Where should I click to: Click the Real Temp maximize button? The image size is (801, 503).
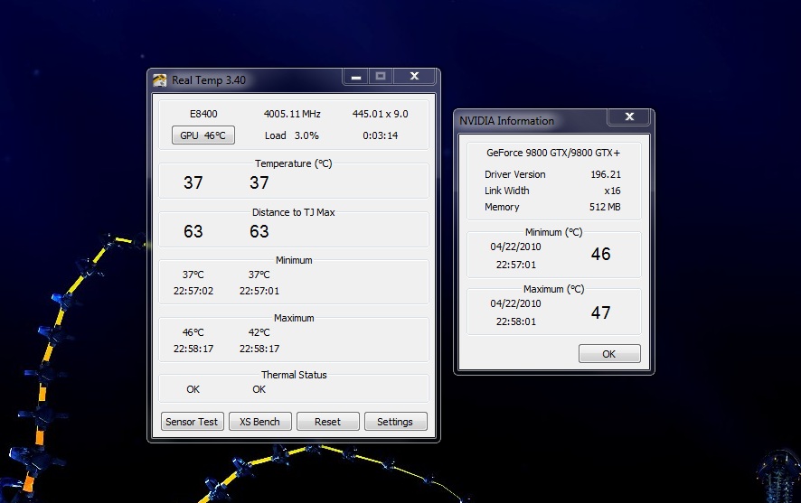[x=381, y=77]
